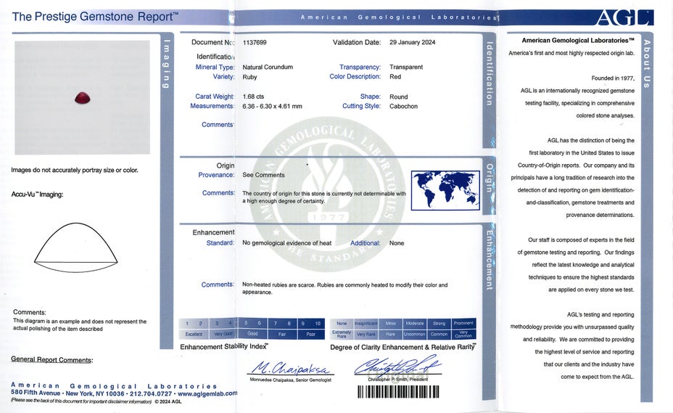Select the 'None' clarity enhancement cell

tap(342, 324)
